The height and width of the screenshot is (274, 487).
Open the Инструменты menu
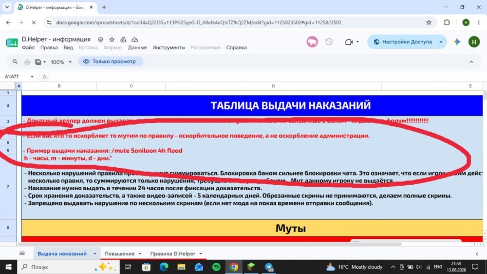point(169,48)
